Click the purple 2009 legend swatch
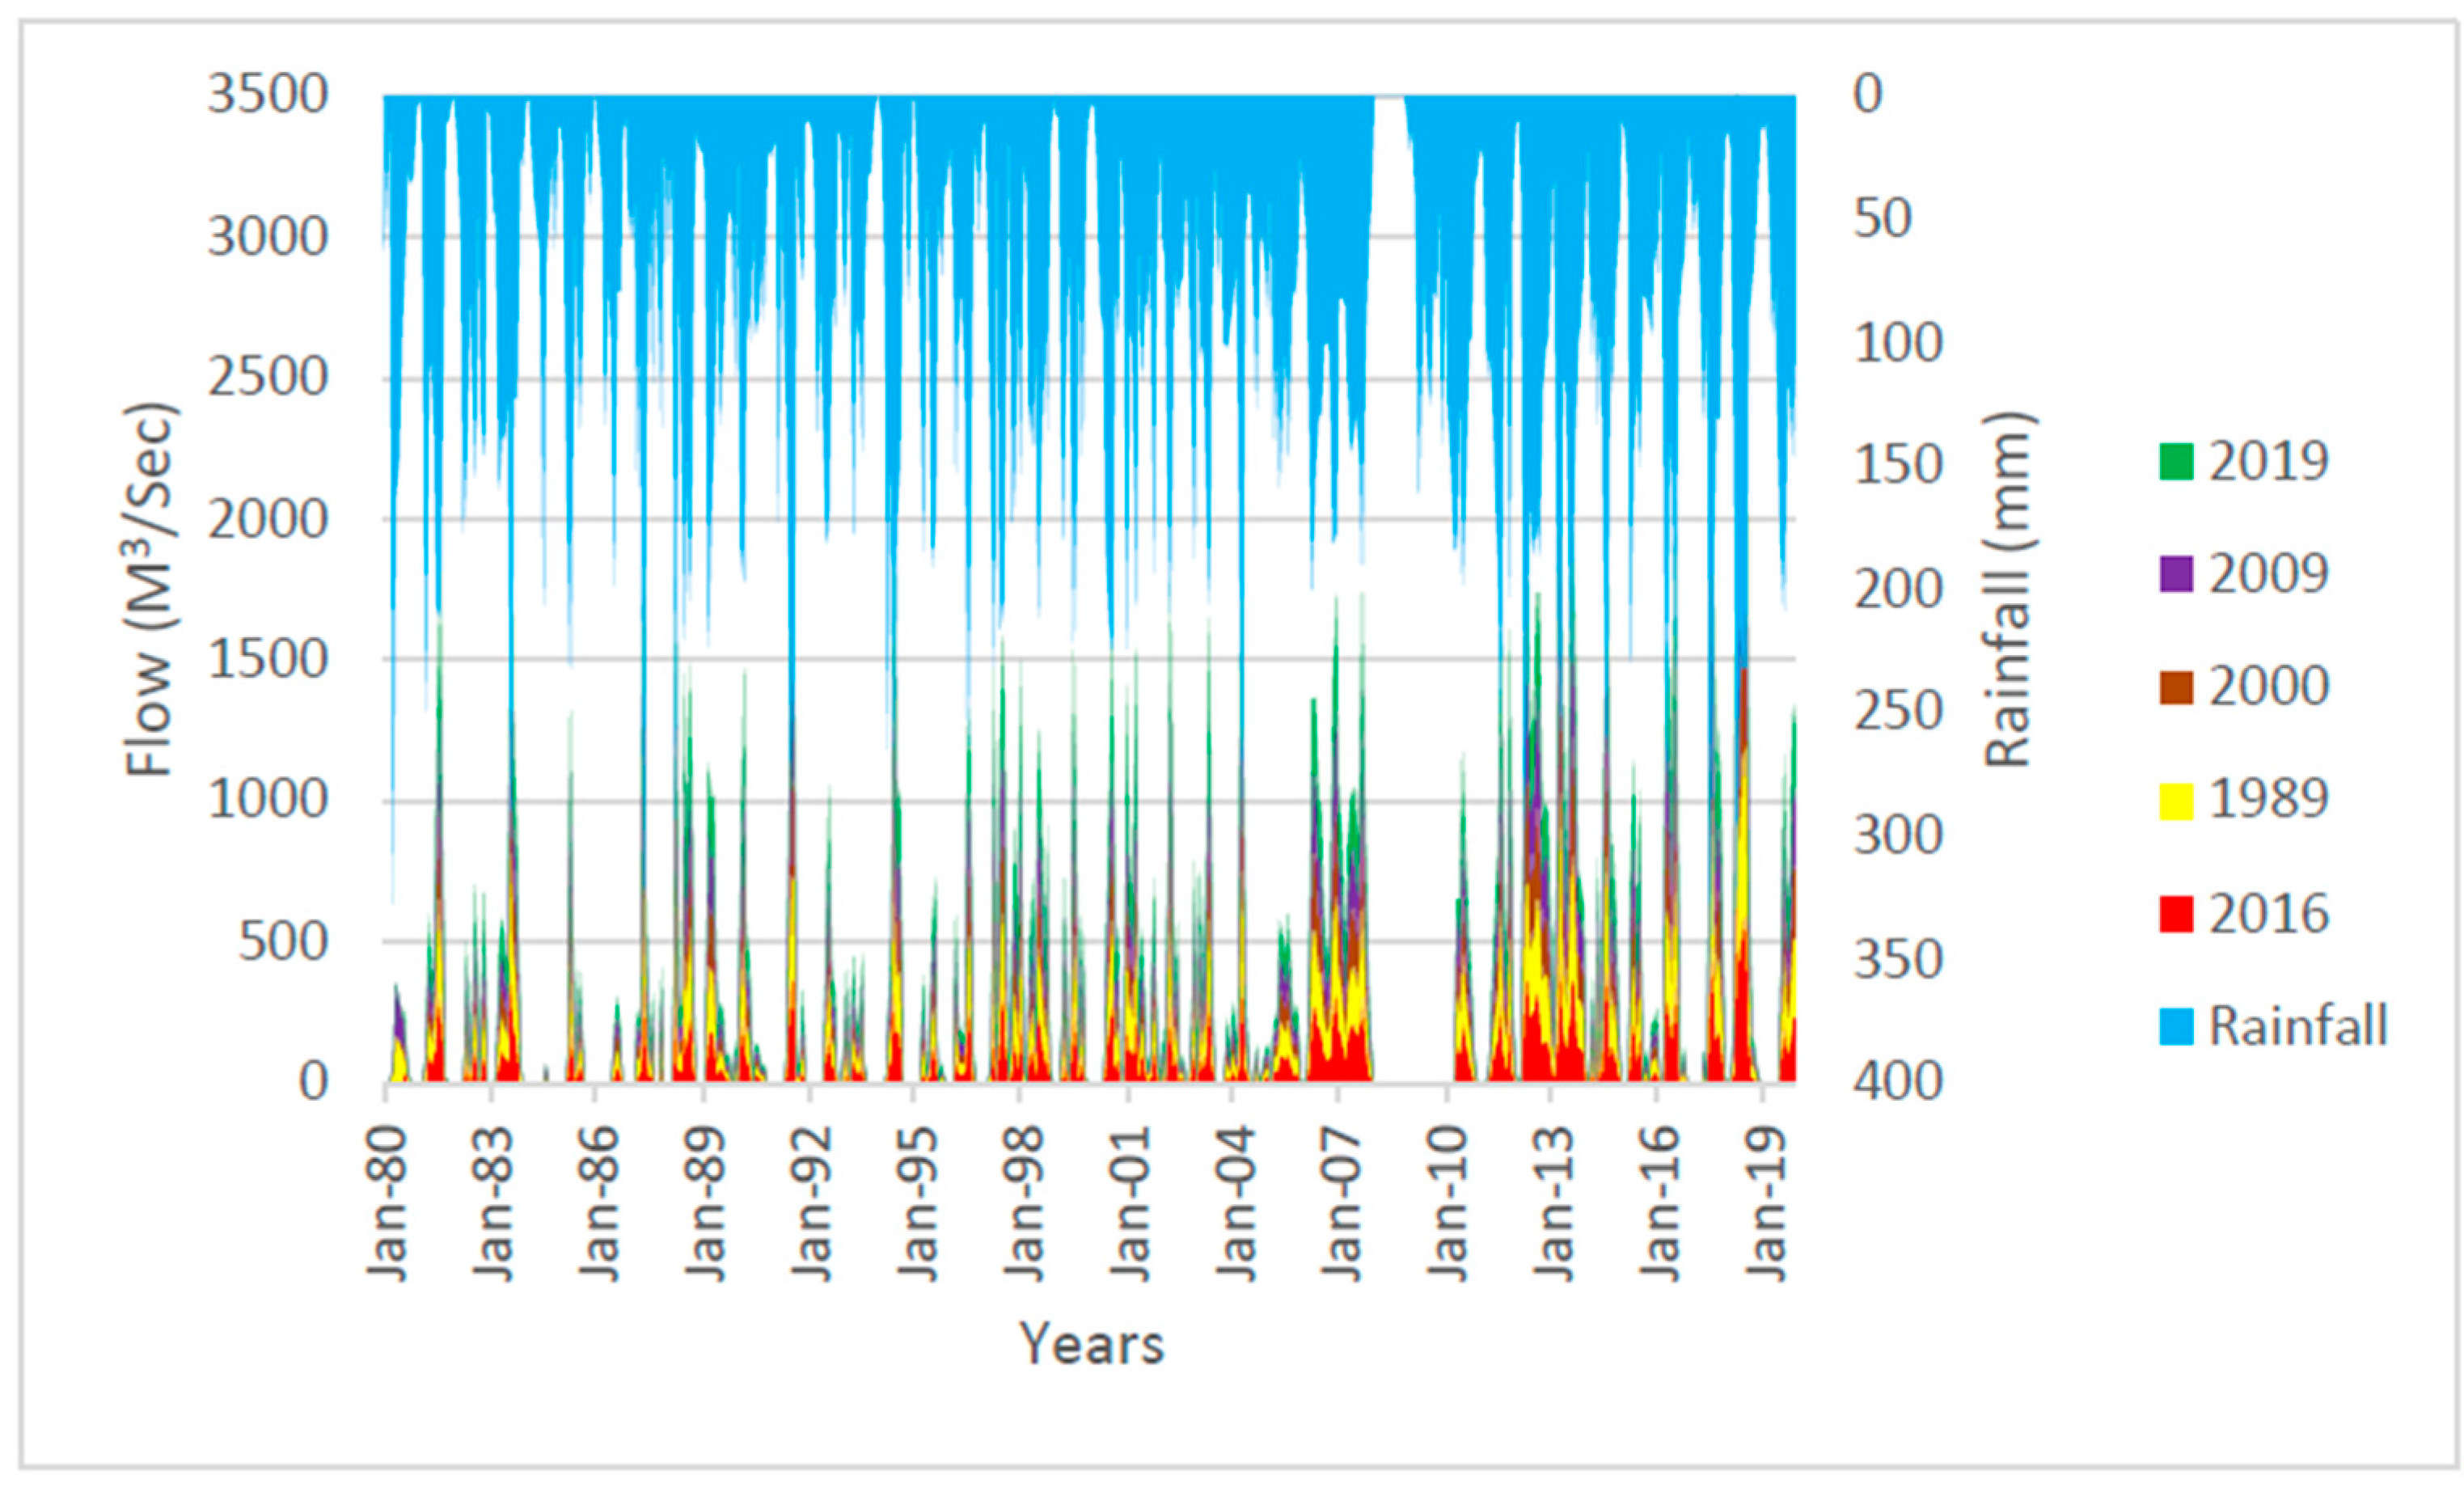This screenshot has height=1488, width=2464. [x=2176, y=574]
